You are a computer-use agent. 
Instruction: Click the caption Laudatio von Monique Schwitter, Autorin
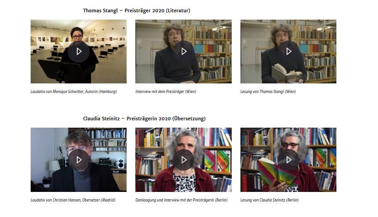[x=74, y=92]
